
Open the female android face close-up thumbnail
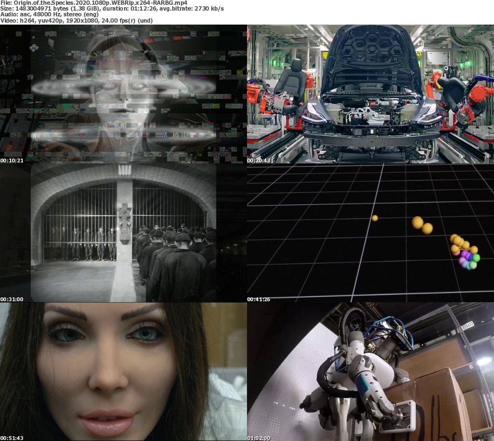(x=123, y=372)
